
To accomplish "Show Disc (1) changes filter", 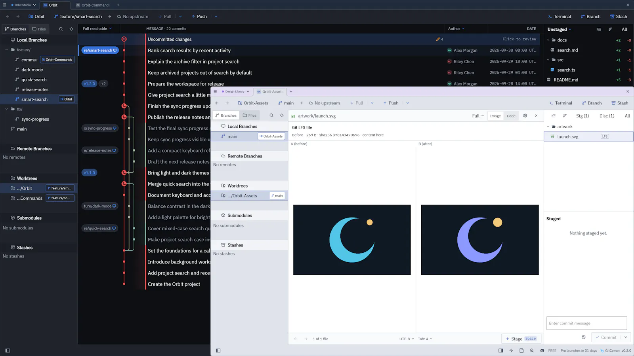I will point(607,116).
